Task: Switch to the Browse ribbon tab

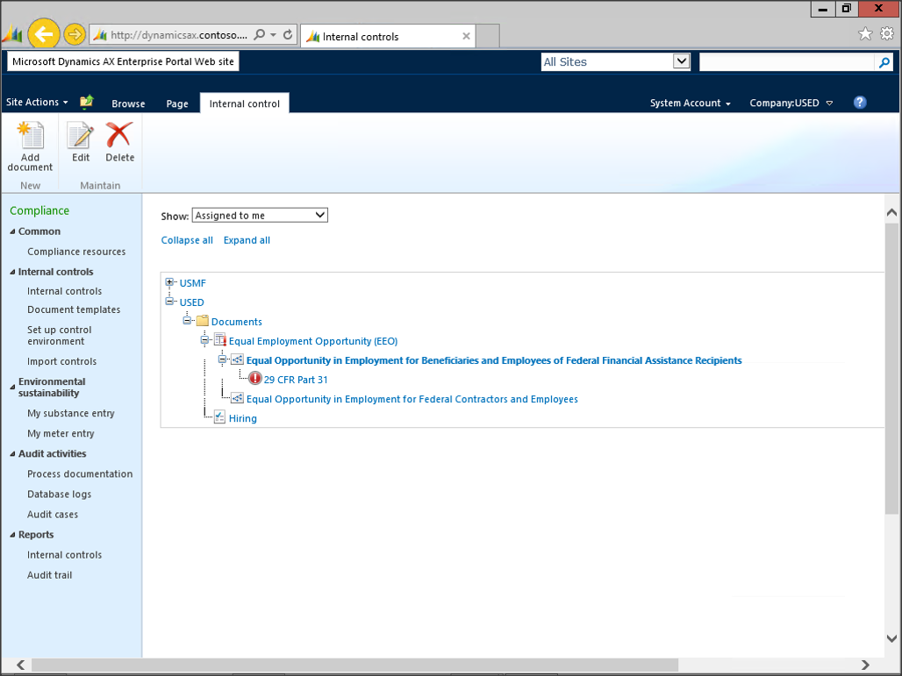Action: tap(128, 103)
